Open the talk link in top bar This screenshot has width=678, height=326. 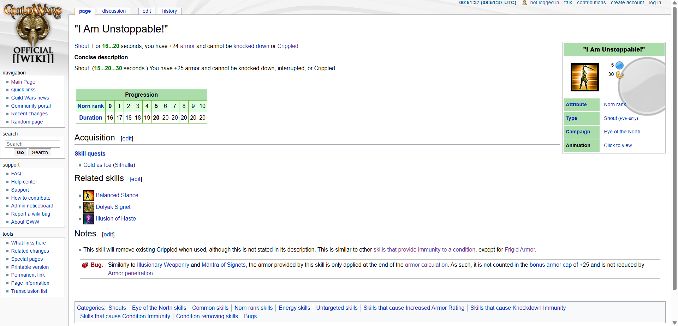[568, 3]
